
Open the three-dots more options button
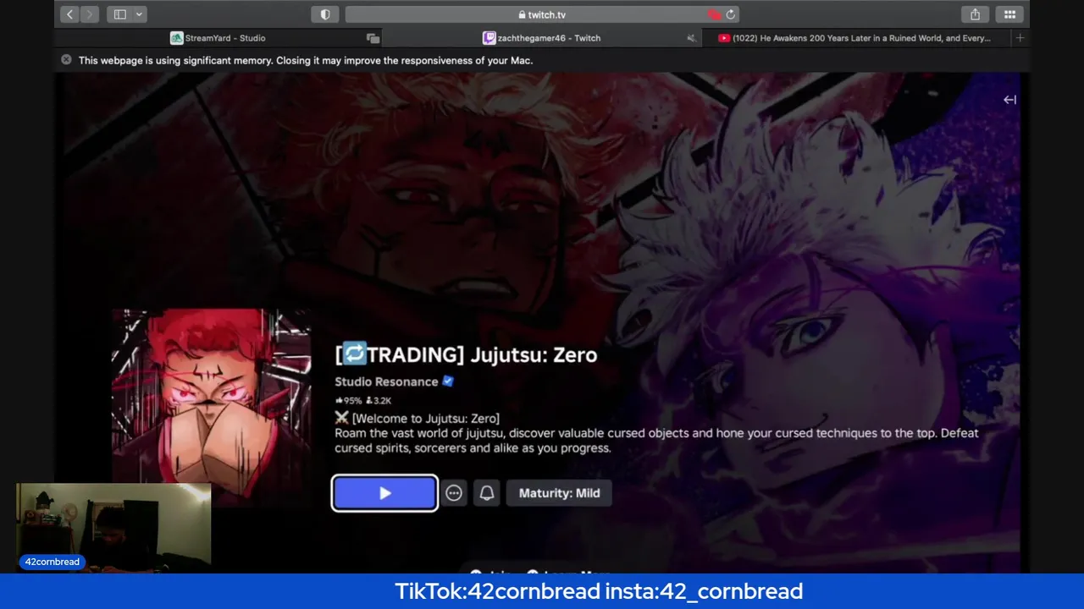click(x=454, y=493)
